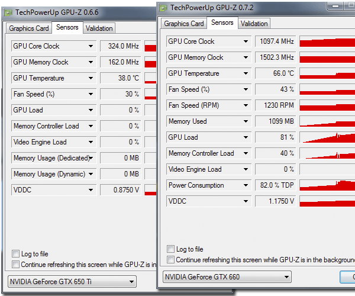The width and height of the screenshot is (355, 296).
Task: Open Validation tab in GPU-Z 0.7.2
Action: 254,24
